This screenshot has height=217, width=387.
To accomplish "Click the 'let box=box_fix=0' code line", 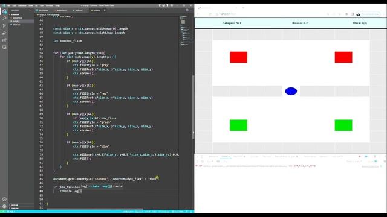I will point(67,41).
